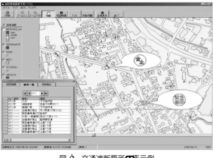Click the ROAD line symbol icon
This screenshot has width=213, height=158.
point(8,55)
